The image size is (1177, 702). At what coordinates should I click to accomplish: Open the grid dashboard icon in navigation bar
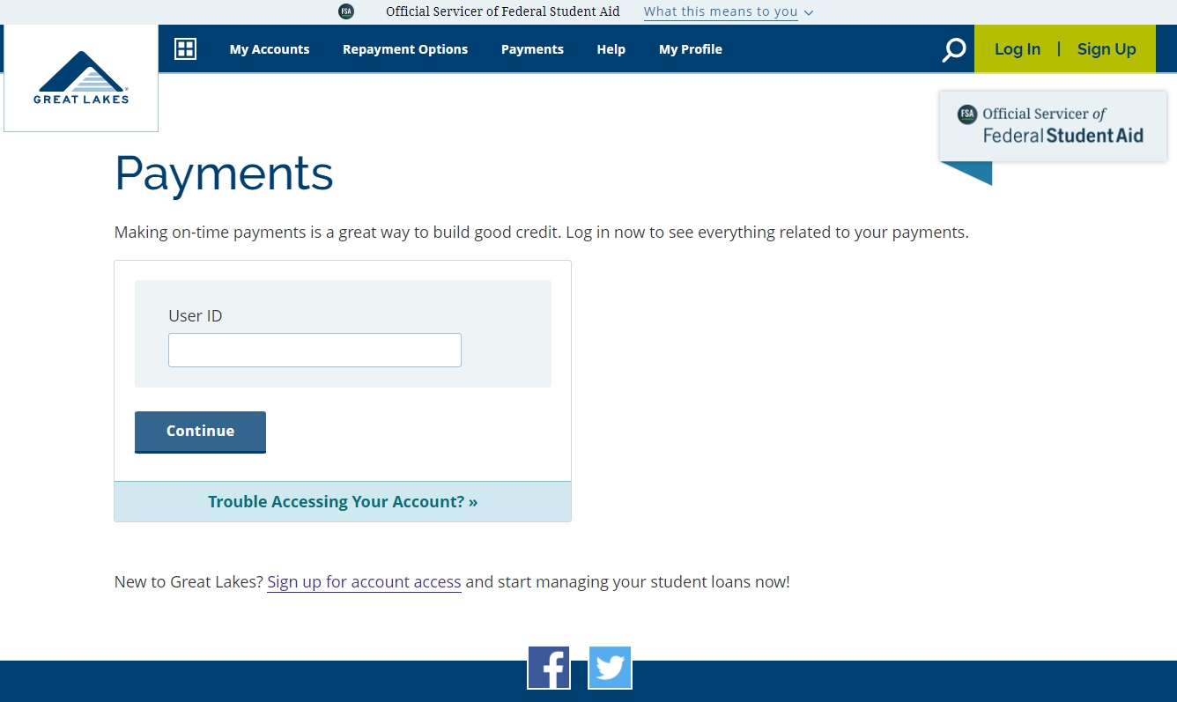tap(185, 49)
